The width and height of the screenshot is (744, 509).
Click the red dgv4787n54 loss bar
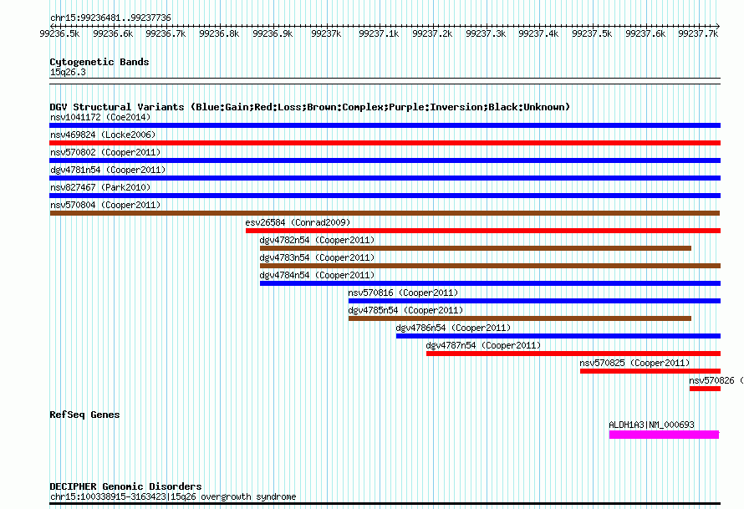point(573,354)
